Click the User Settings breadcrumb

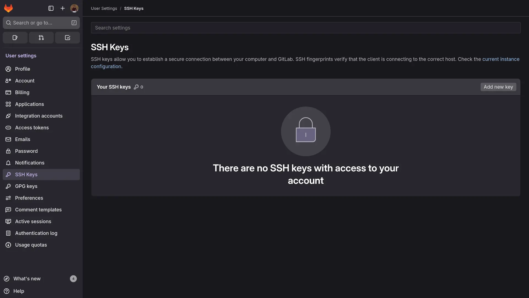(x=104, y=9)
